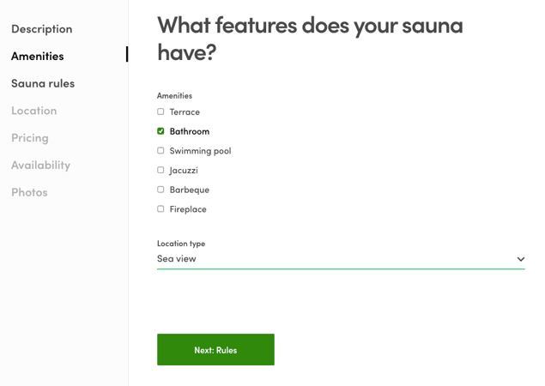This screenshot has height=386, width=545.
Task: Click the Swimming pool label text
Action: (x=200, y=151)
